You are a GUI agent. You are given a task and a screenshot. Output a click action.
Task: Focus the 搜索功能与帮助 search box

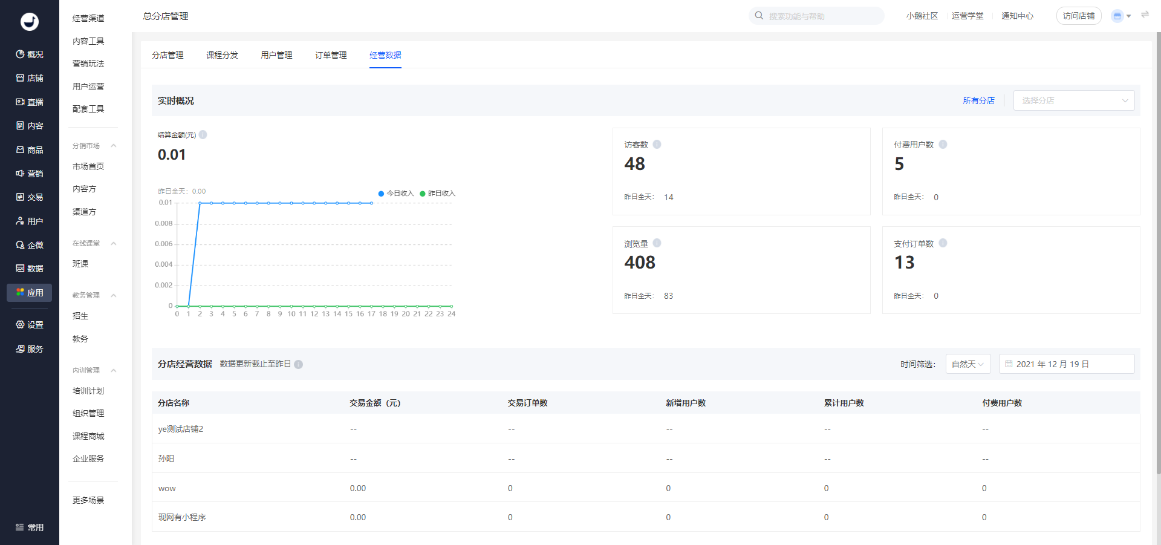point(816,16)
